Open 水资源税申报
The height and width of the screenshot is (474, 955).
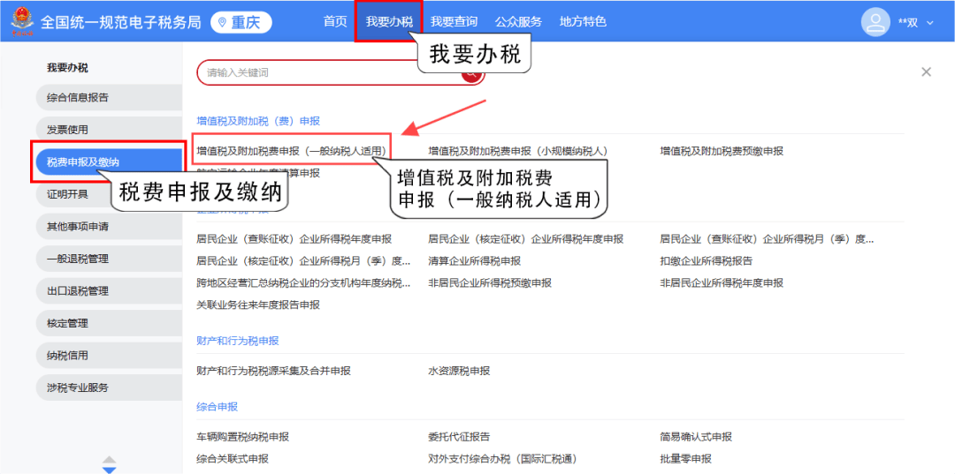pos(459,370)
